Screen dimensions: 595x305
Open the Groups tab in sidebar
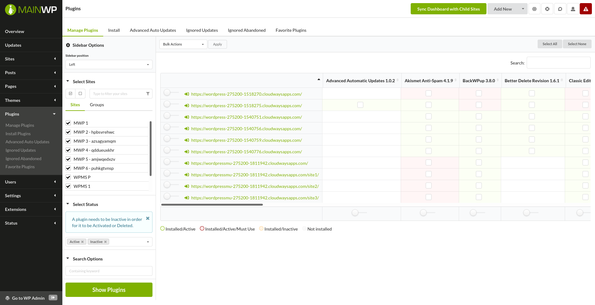point(97,105)
